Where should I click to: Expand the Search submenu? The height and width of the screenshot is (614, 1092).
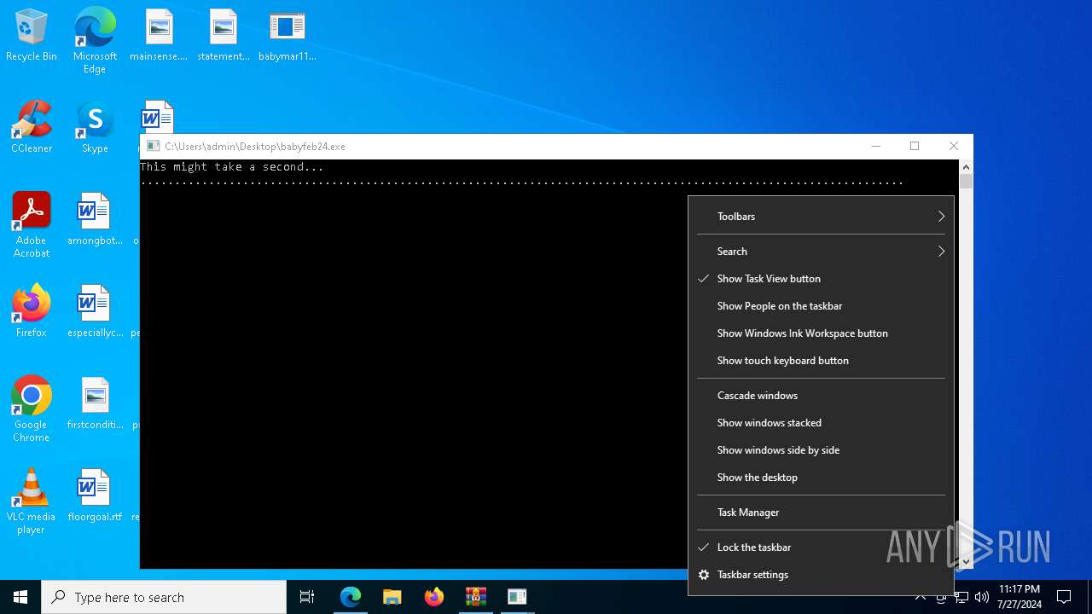[821, 252]
